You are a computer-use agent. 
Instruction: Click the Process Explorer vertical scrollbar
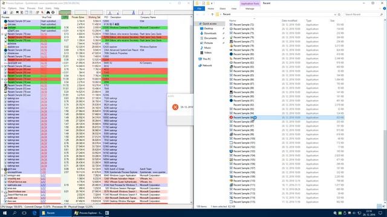coord(191,110)
